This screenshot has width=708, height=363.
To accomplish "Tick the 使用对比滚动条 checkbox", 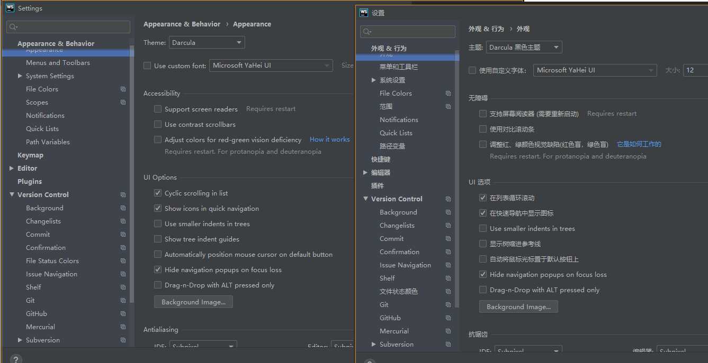I will (483, 129).
